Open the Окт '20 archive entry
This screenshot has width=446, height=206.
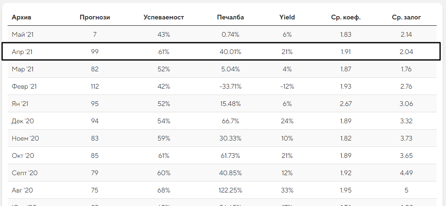pyautogui.click(x=23, y=156)
